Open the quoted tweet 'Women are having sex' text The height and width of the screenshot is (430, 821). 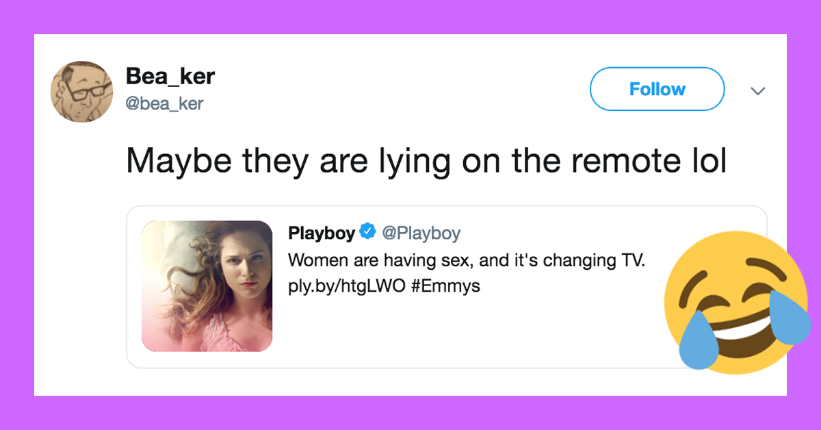pyautogui.click(x=467, y=260)
